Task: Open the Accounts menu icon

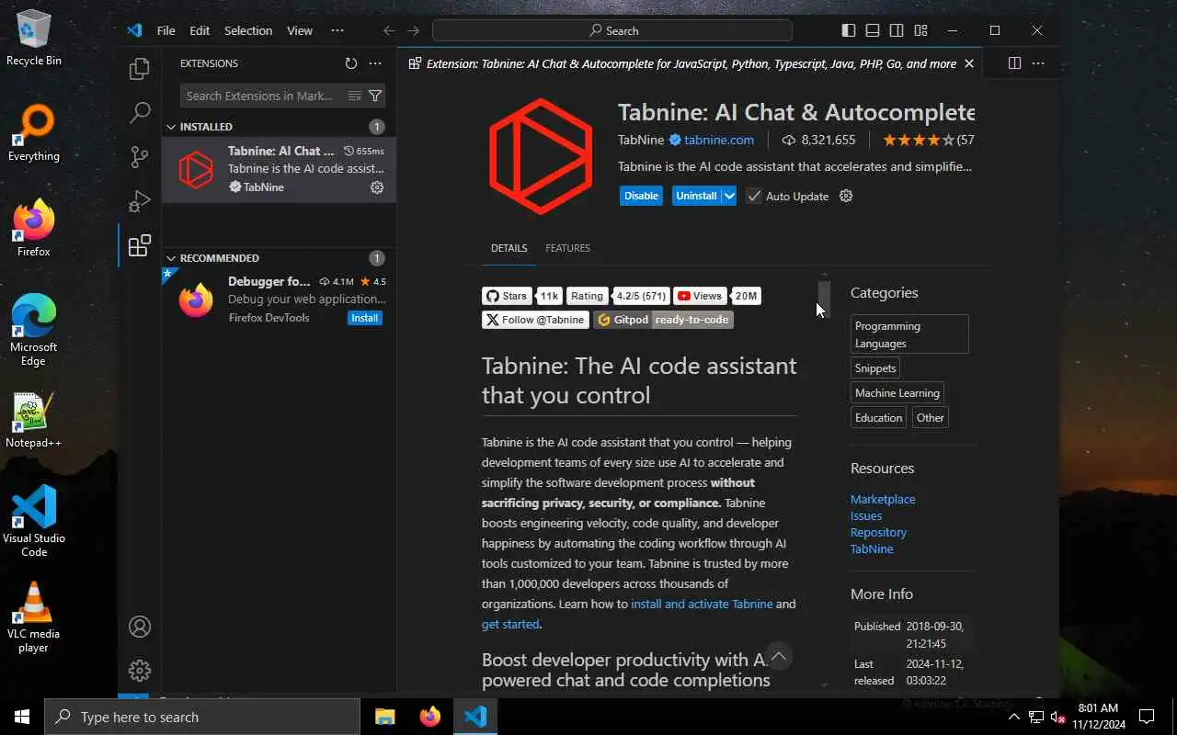Action: coord(140,627)
